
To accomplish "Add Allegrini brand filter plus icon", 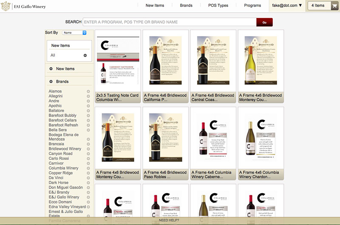I will (x=88, y=96).
